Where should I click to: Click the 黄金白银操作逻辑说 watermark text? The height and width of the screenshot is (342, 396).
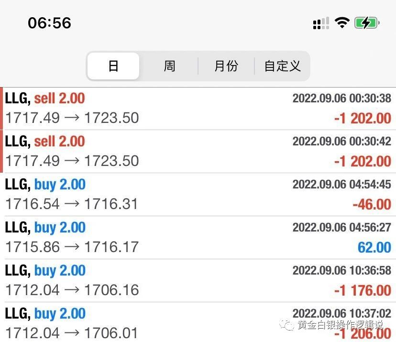click(340, 325)
